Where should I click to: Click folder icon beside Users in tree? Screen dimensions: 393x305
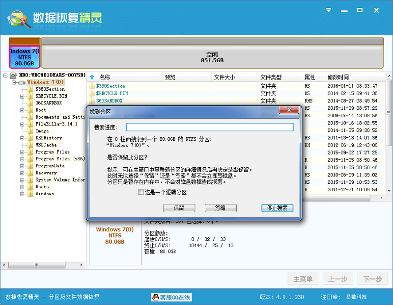(30, 187)
